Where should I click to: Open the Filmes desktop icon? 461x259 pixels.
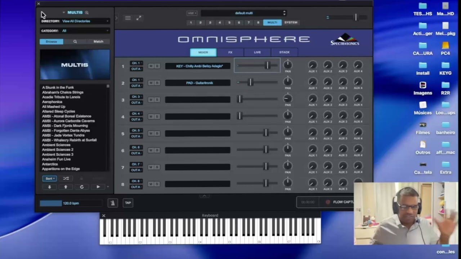click(x=423, y=128)
